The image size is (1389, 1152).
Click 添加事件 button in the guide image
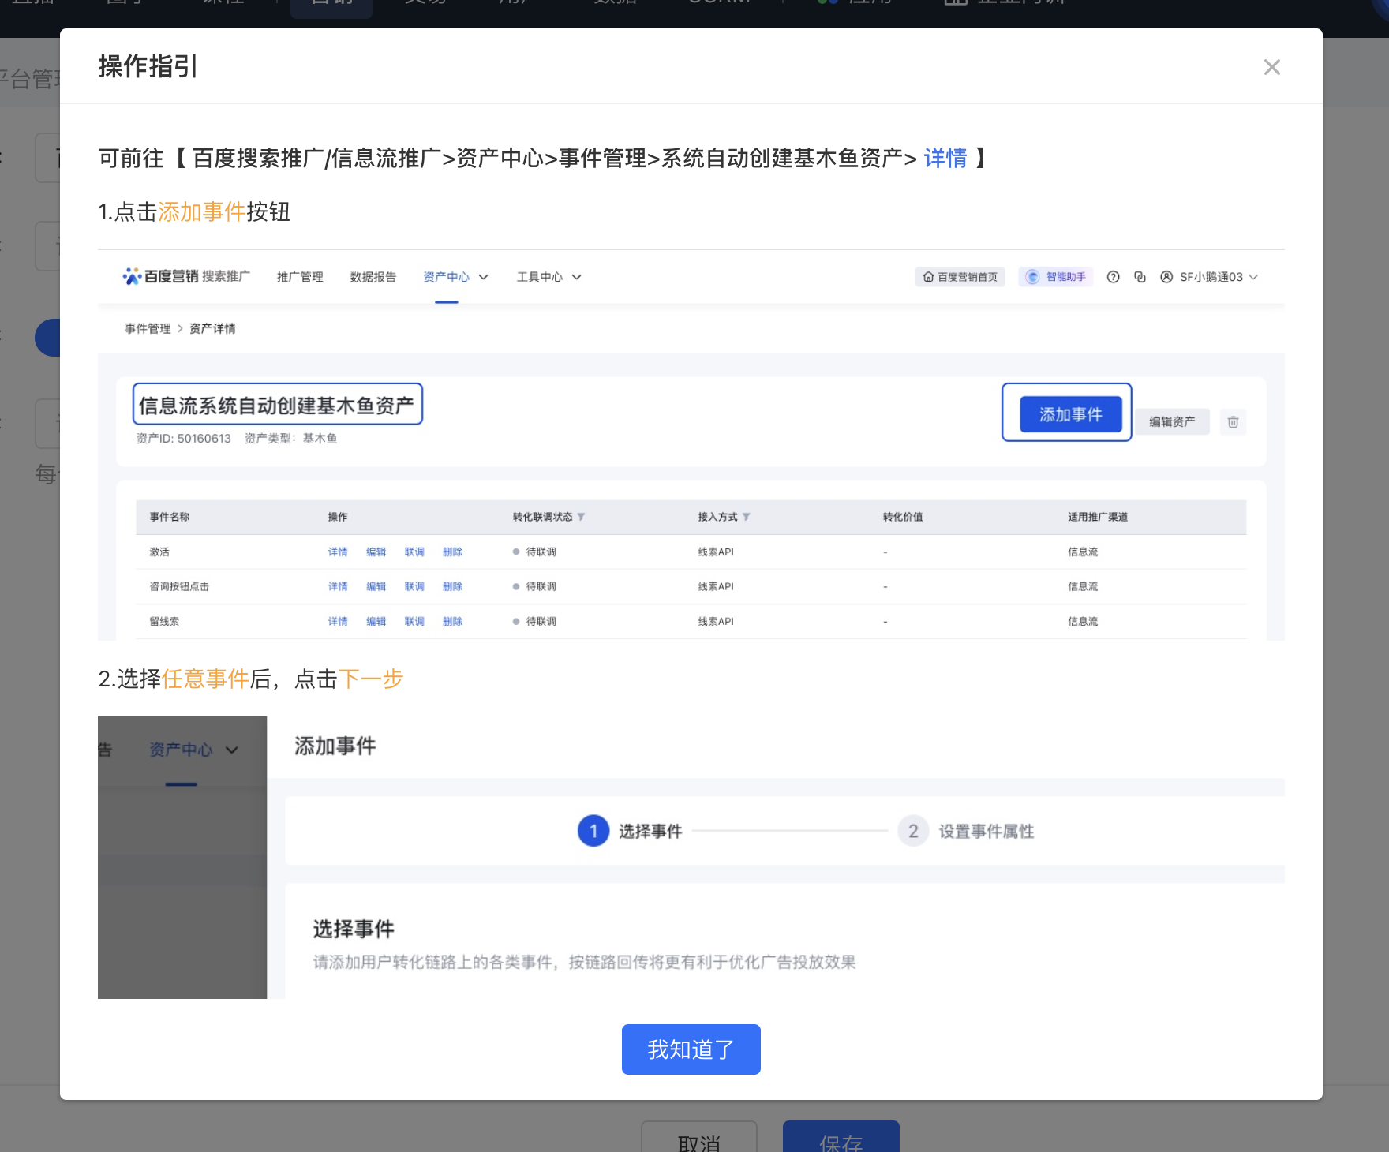click(x=1070, y=414)
